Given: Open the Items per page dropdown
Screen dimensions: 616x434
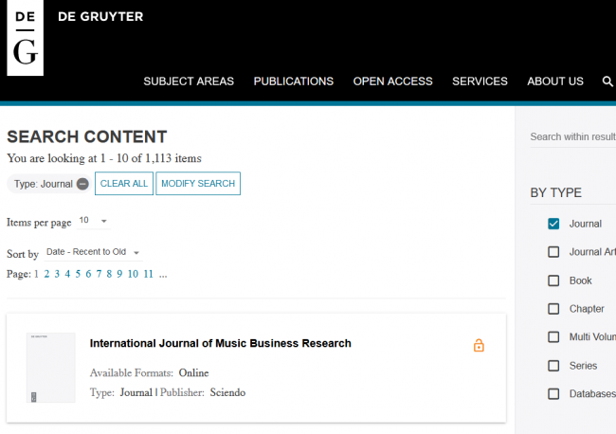Looking at the screenshot, I should tap(94, 221).
